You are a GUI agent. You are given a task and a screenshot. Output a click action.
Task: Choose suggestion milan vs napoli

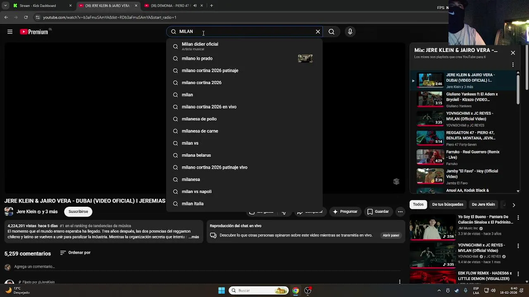click(x=244, y=191)
